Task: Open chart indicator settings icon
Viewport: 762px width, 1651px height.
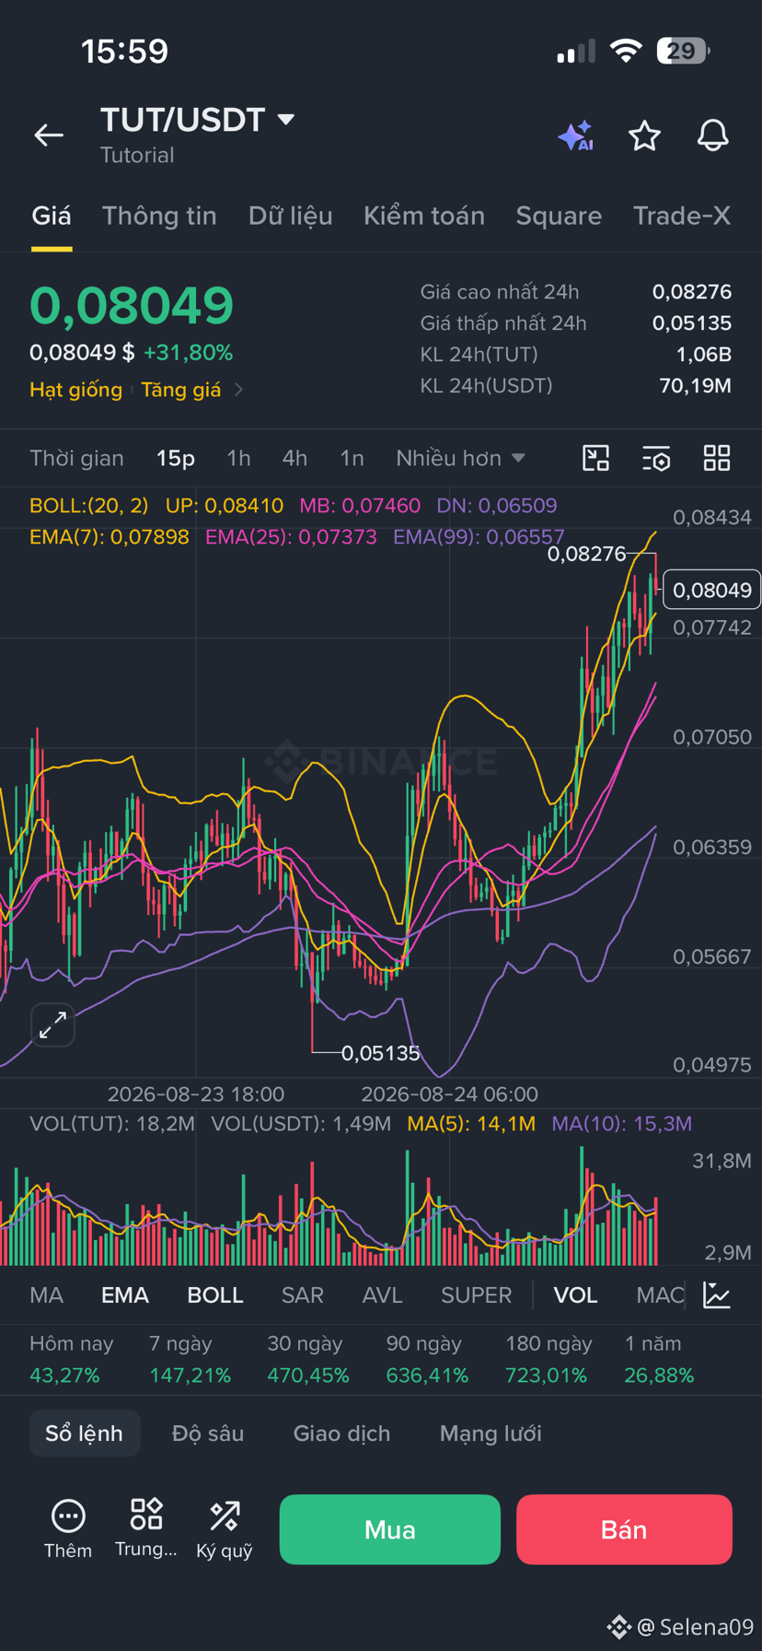Action: point(656,458)
